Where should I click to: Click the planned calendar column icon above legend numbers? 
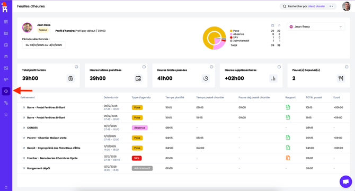pos(272,25)
